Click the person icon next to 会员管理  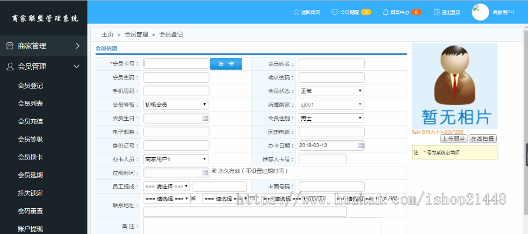[x=10, y=66]
